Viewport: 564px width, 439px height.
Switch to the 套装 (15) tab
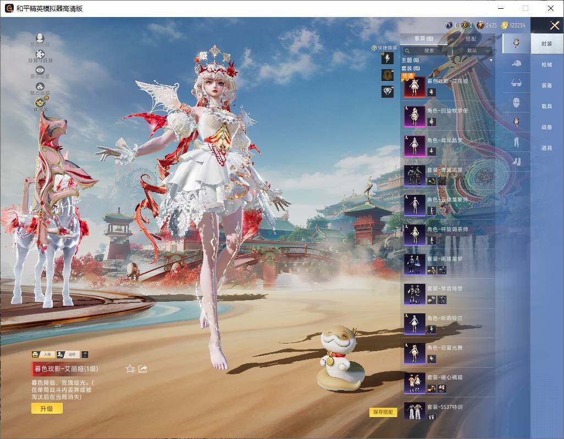point(423,38)
